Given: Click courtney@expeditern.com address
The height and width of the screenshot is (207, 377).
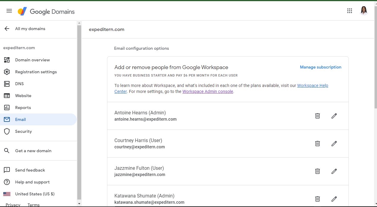Looking at the screenshot, I should tap(139, 147).
